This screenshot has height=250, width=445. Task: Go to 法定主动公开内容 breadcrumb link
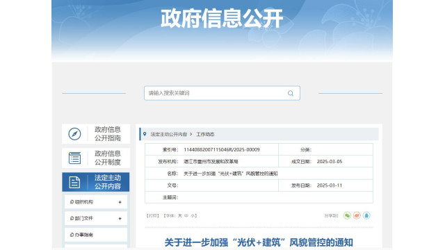pyautogui.click(x=168, y=134)
